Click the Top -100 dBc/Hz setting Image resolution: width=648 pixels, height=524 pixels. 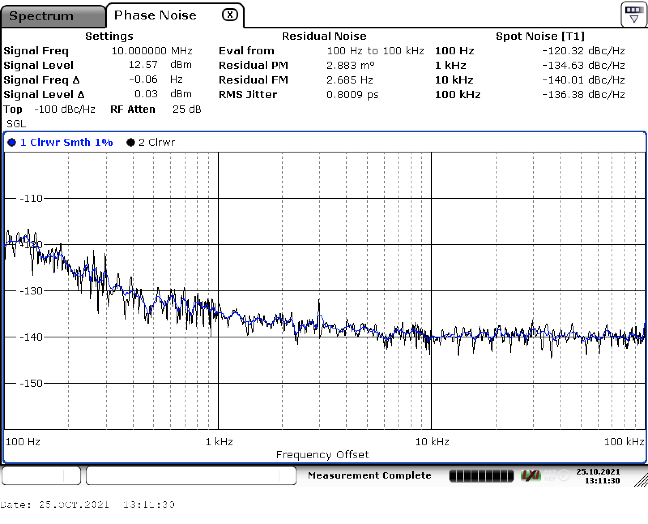tap(49, 109)
